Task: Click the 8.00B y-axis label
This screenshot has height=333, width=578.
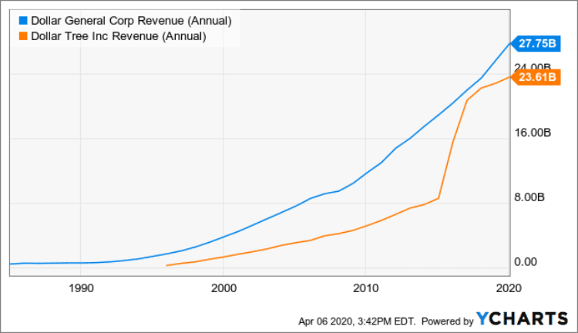Action: [533, 197]
